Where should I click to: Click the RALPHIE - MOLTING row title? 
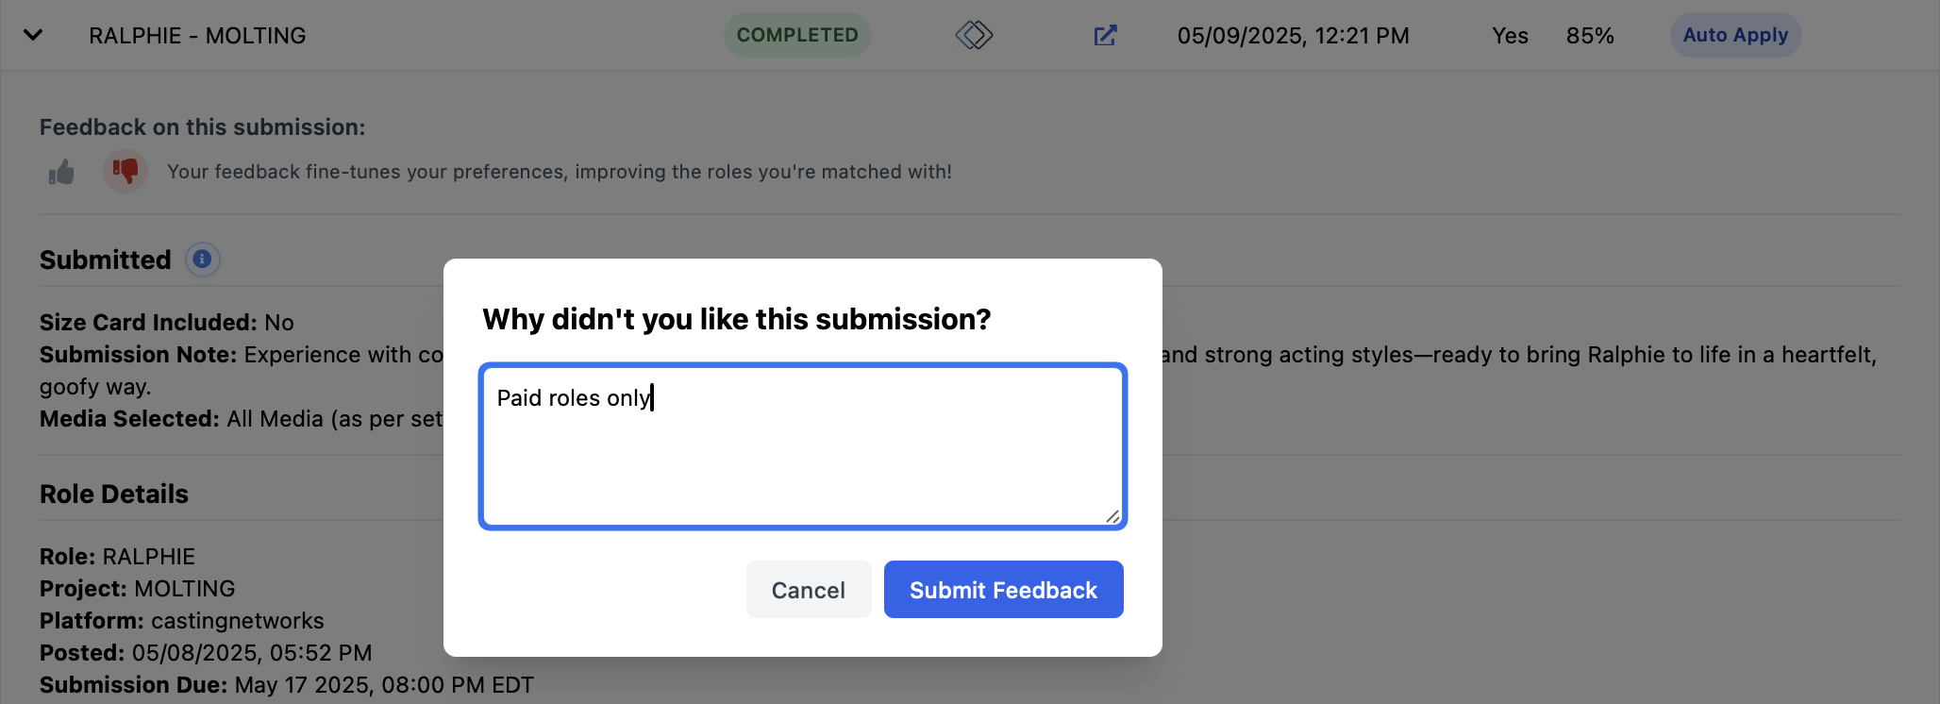coord(197,36)
